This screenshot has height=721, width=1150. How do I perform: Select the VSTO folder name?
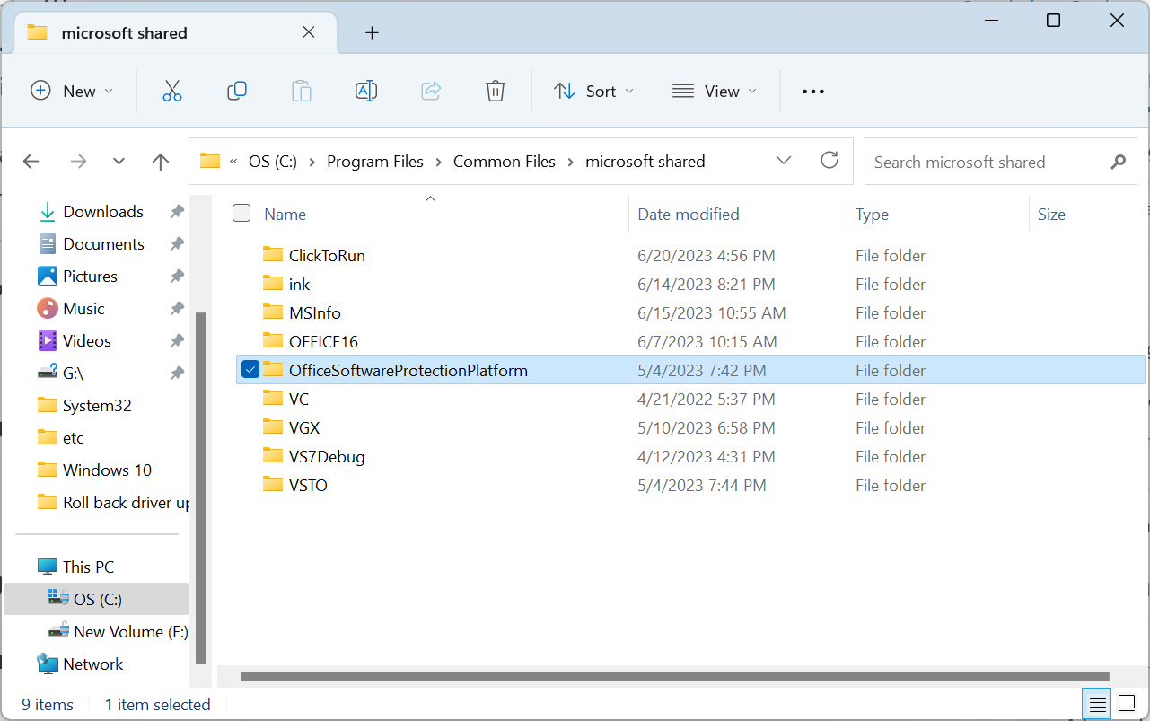pyautogui.click(x=308, y=485)
